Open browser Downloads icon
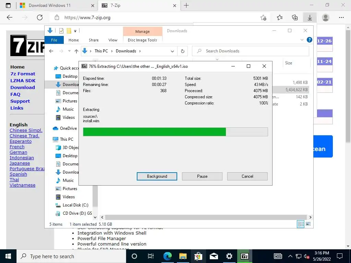This screenshot has height=263, width=351. tap(310, 17)
